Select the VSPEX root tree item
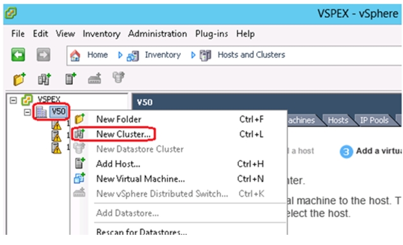Viewport: 403px width, 245px height. point(49,100)
